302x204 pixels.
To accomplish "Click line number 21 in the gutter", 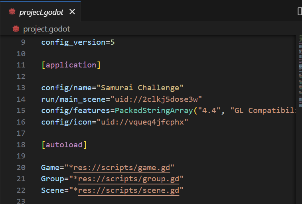I will 21,179.
